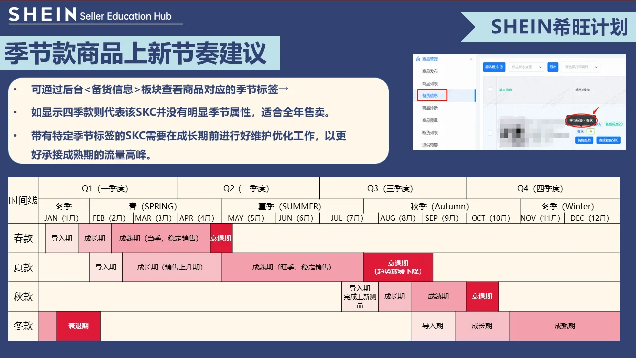Open the 供应状态变更 dropdown

pyautogui.click(x=526, y=67)
